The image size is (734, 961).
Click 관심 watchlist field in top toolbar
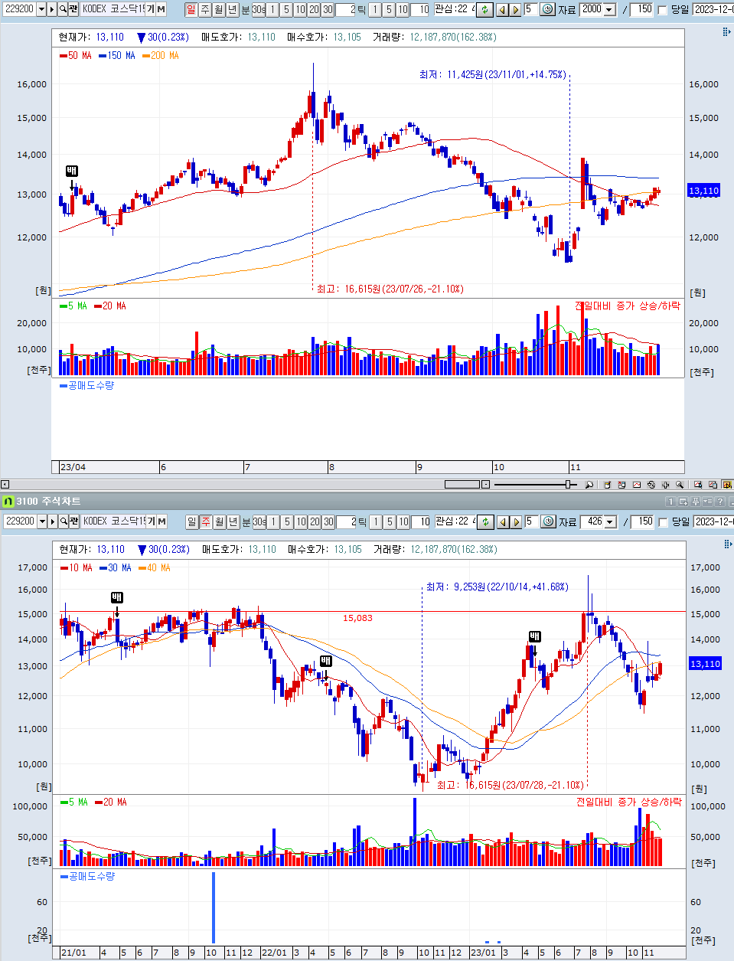click(455, 9)
